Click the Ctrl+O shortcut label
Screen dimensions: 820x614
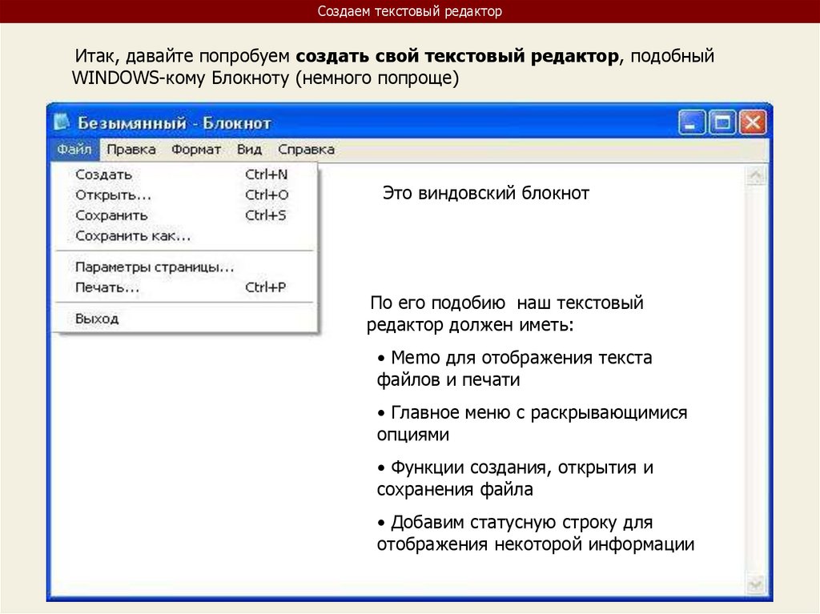click(x=267, y=195)
